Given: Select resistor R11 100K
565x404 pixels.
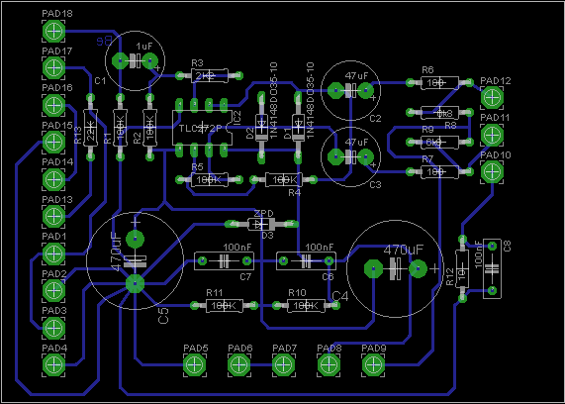Looking at the screenshot, I should point(225,306).
